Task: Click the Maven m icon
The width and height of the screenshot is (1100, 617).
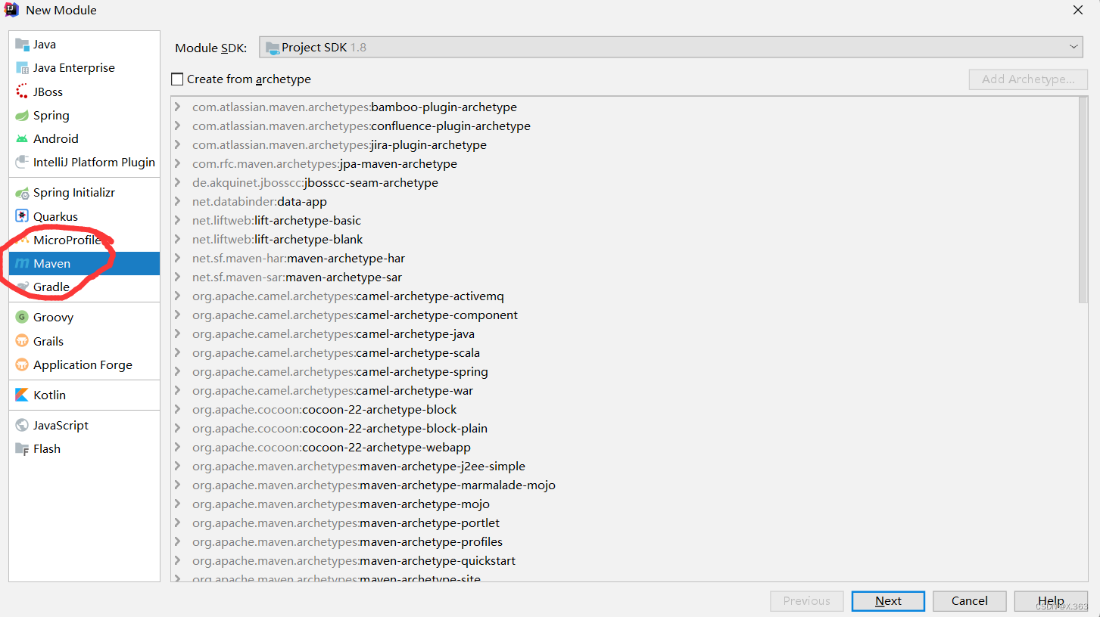Action: [x=22, y=263]
